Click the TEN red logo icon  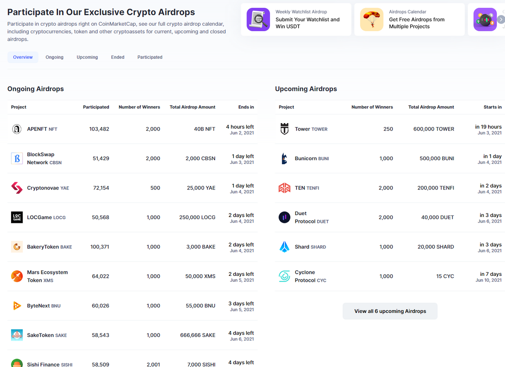(x=284, y=188)
